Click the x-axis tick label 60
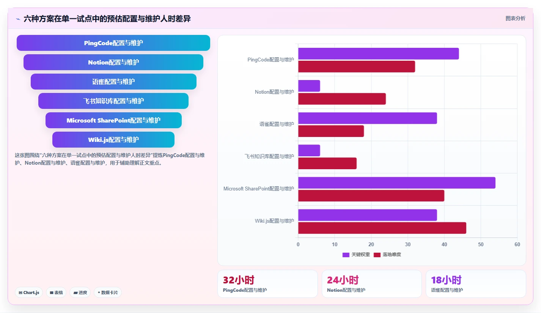Image resolution: width=541 pixels, height=313 pixels. click(517, 245)
